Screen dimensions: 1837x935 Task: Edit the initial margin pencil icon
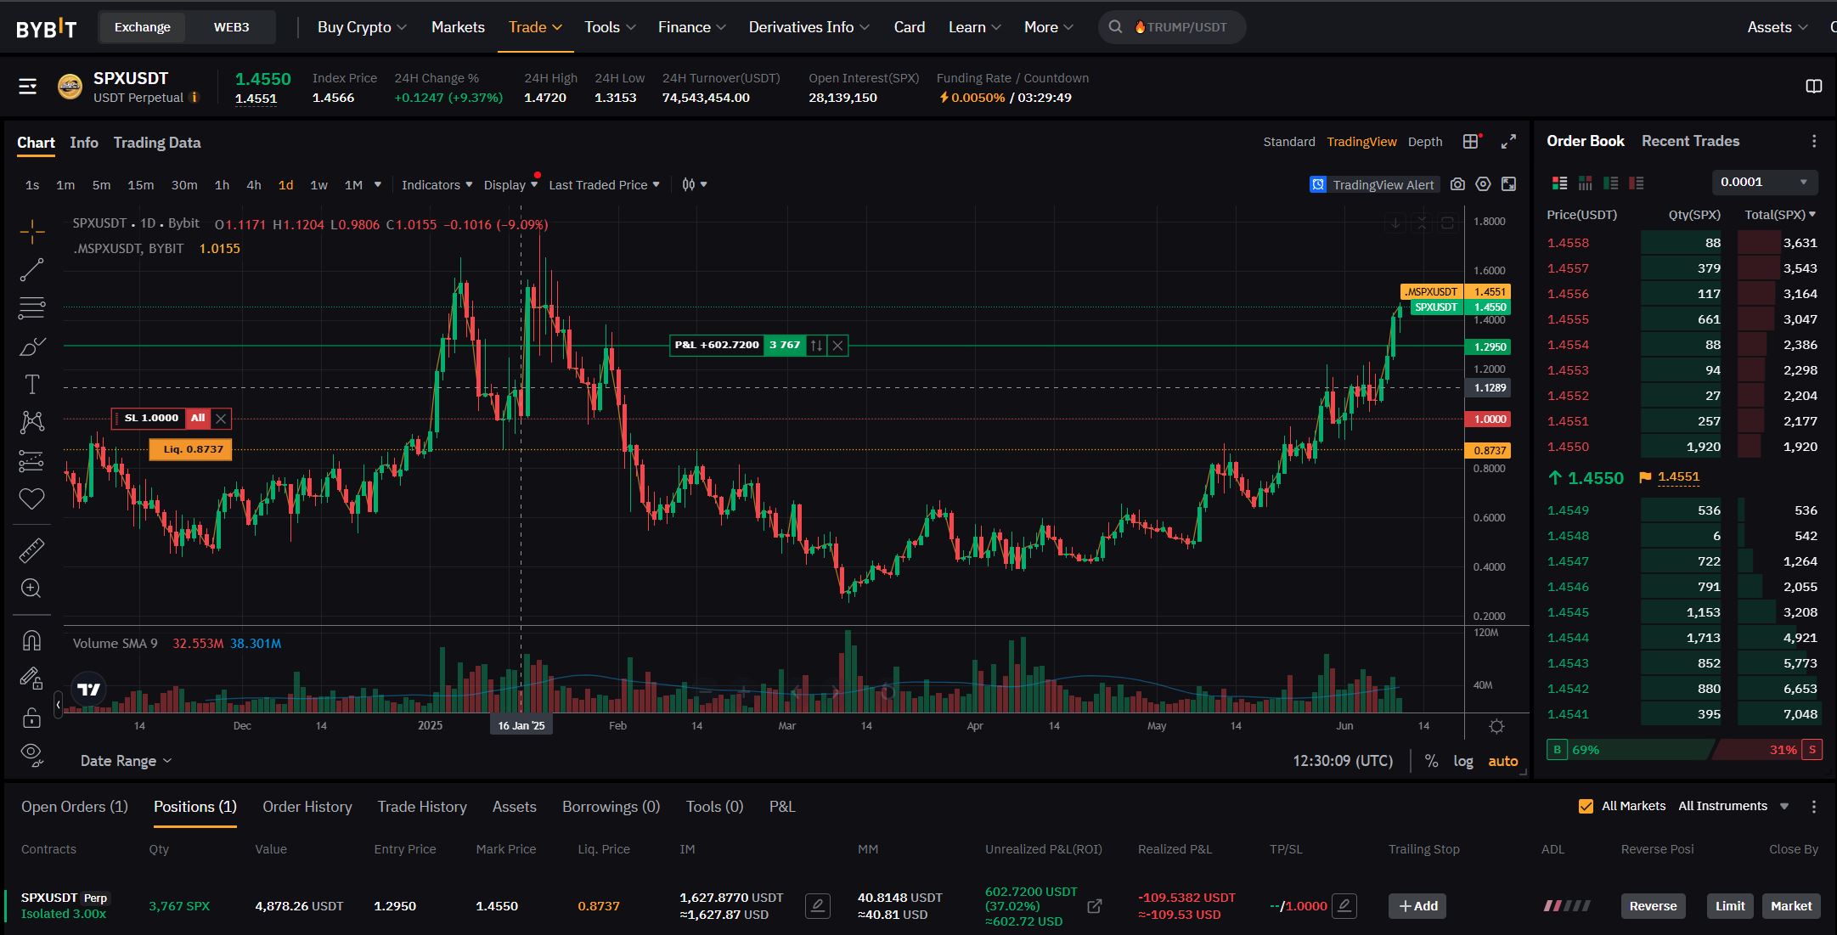coord(817,906)
